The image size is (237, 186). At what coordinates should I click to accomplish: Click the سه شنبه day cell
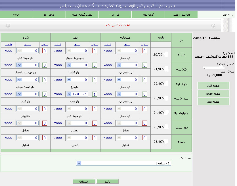181,98
